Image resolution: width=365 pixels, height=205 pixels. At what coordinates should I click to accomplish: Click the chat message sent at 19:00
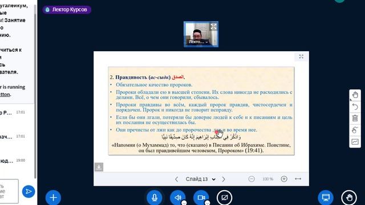pos(13,161)
